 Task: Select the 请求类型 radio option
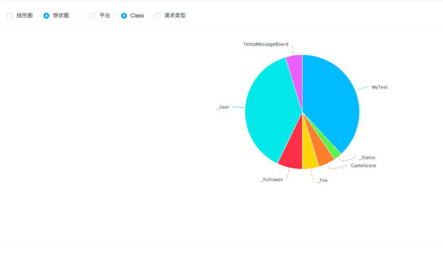pyautogui.click(x=157, y=16)
